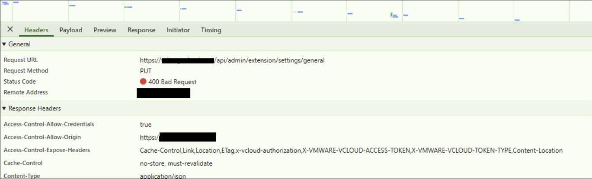This screenshot has height=179, width=592.
Task: Select the Response tab
Action: point(141,30)
